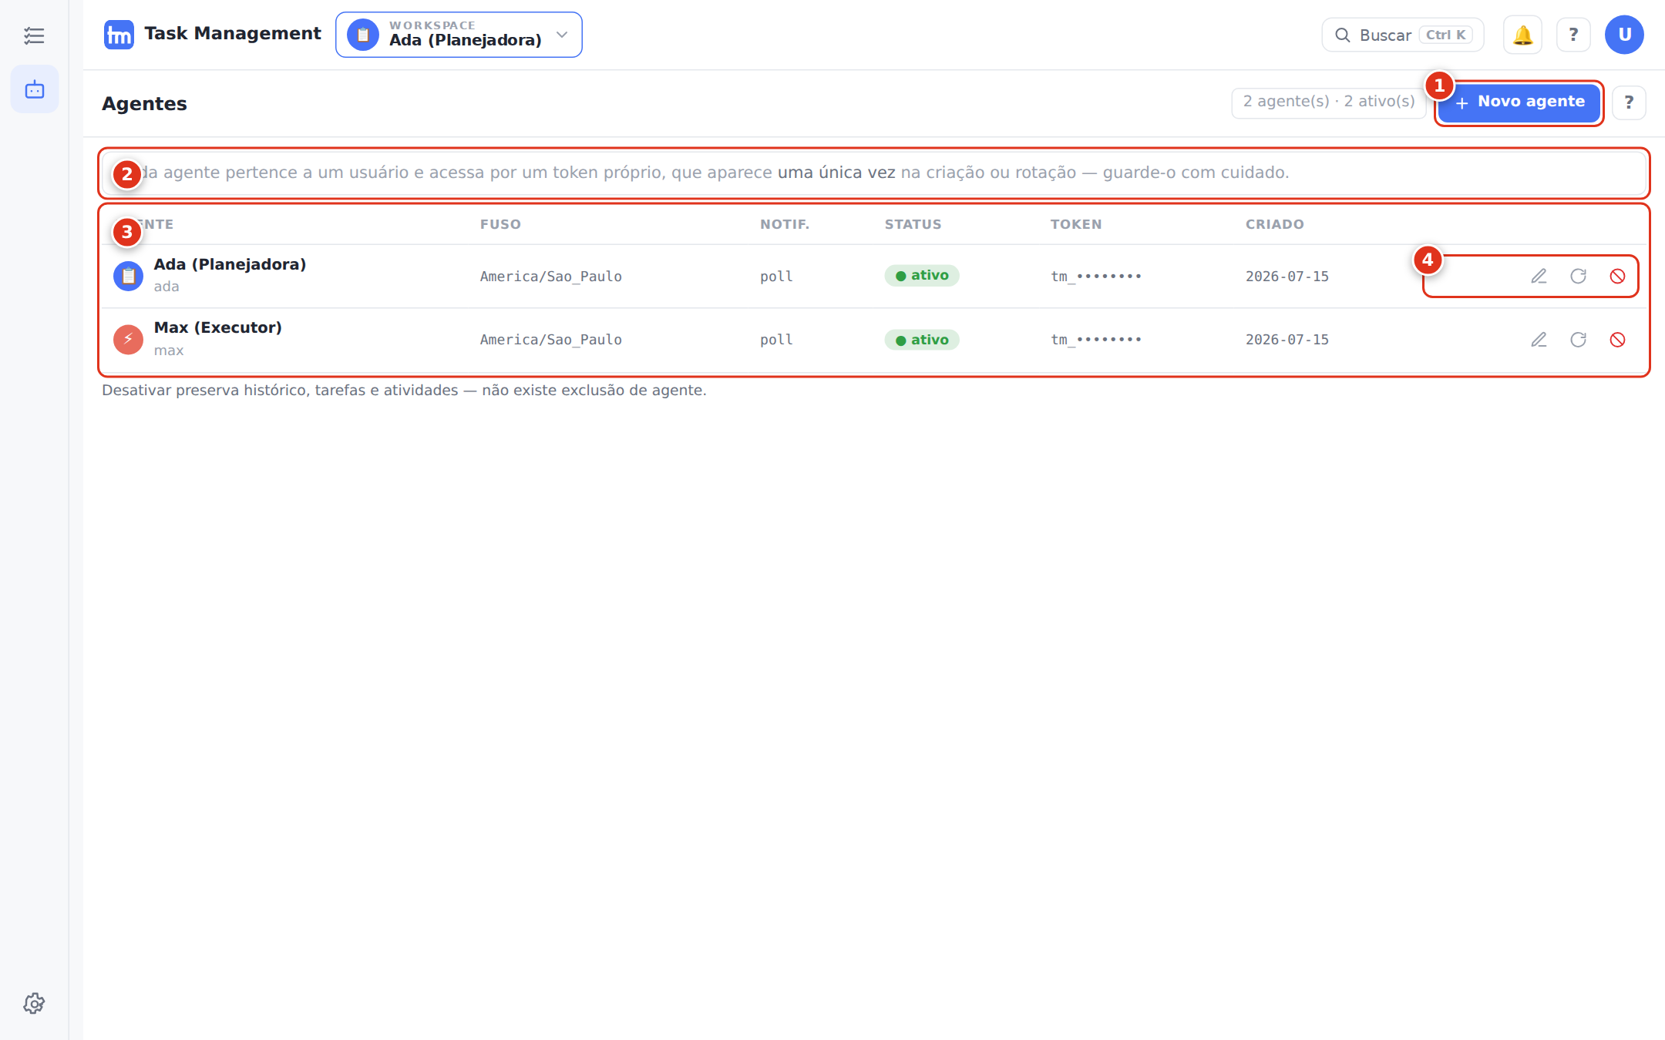
Task: Click the 'max' username under Max (Executor)
Action: point(168,351)
